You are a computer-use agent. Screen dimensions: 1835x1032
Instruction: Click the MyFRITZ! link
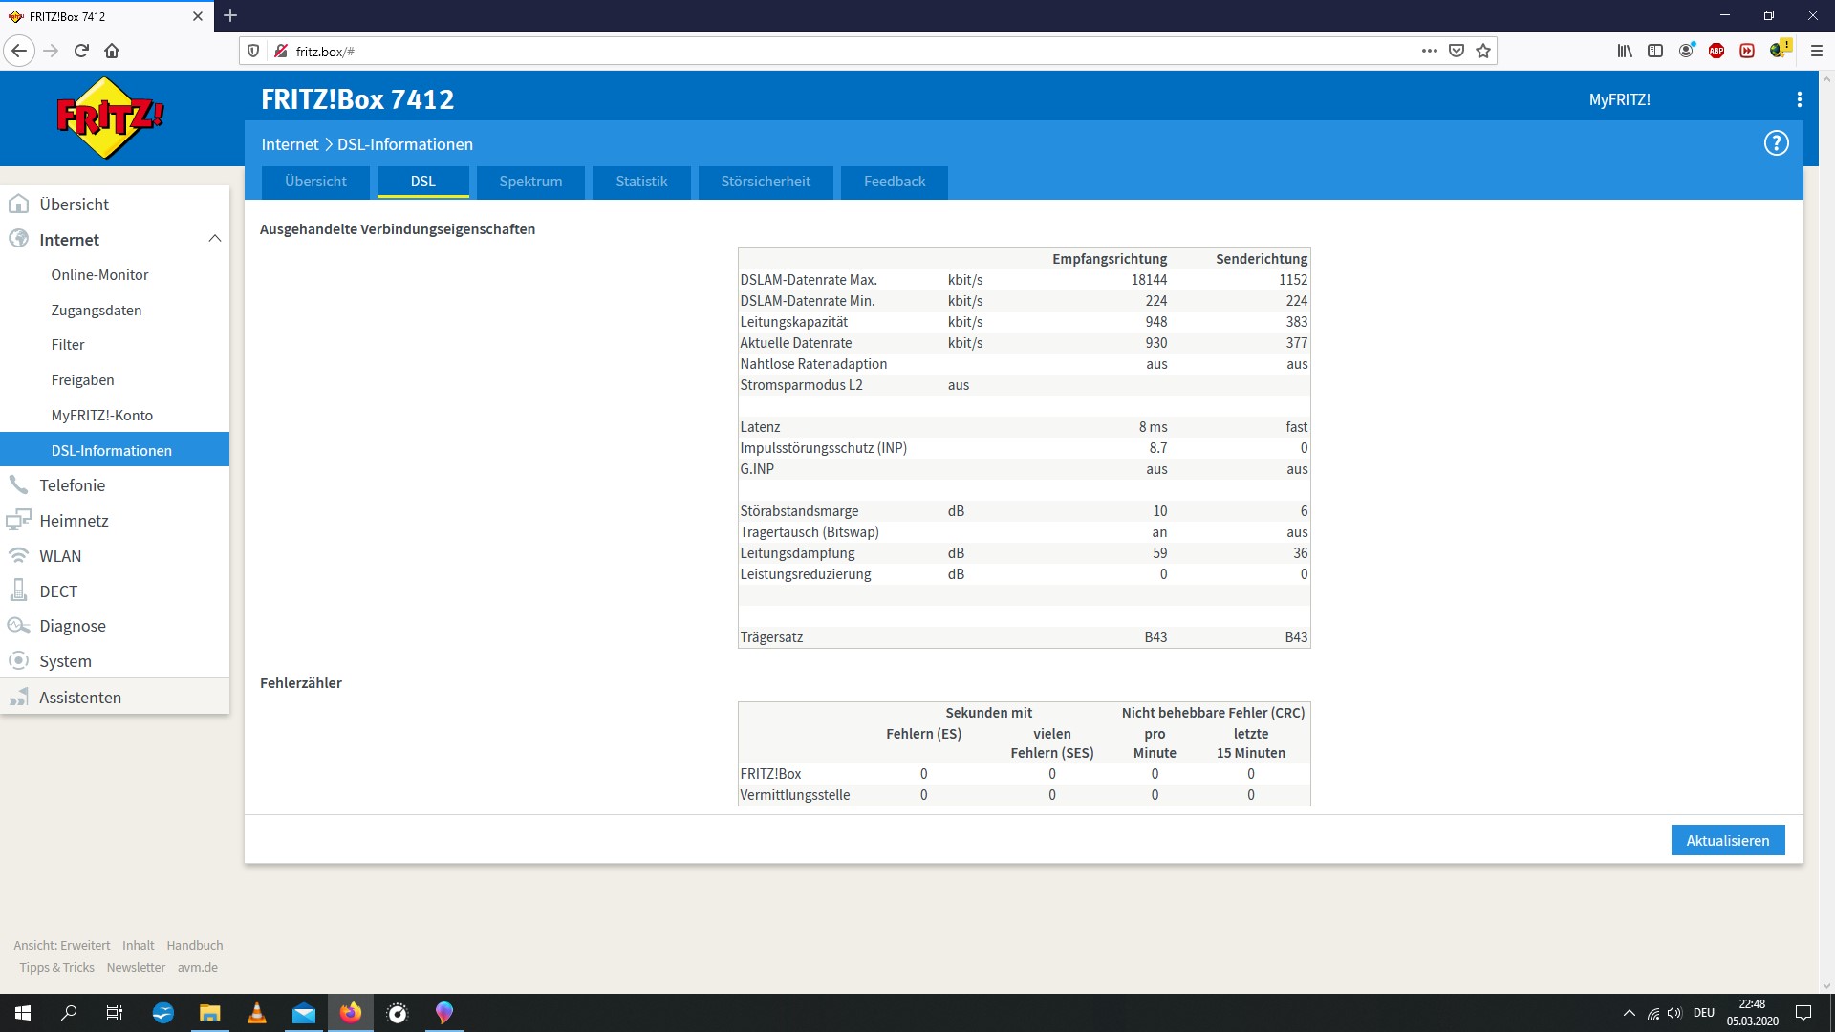(1621, 98)
